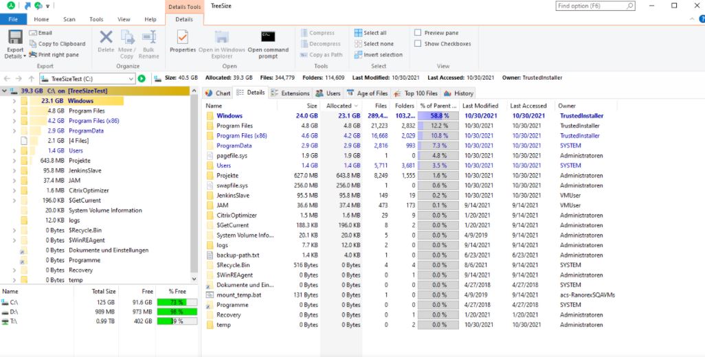Image resolution: width=705 pixels, height=357 pixels.
Task: Collapse the ribbon with the chevron
Action: pos(692,19)
